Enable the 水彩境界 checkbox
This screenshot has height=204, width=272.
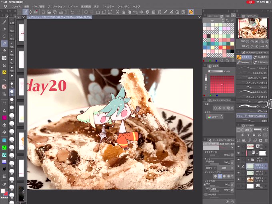point(206,194)
